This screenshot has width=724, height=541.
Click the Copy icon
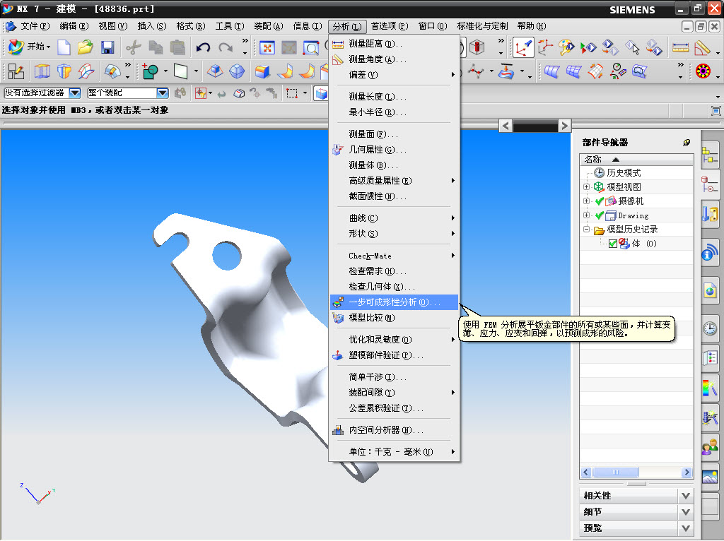tap(156, 47)
